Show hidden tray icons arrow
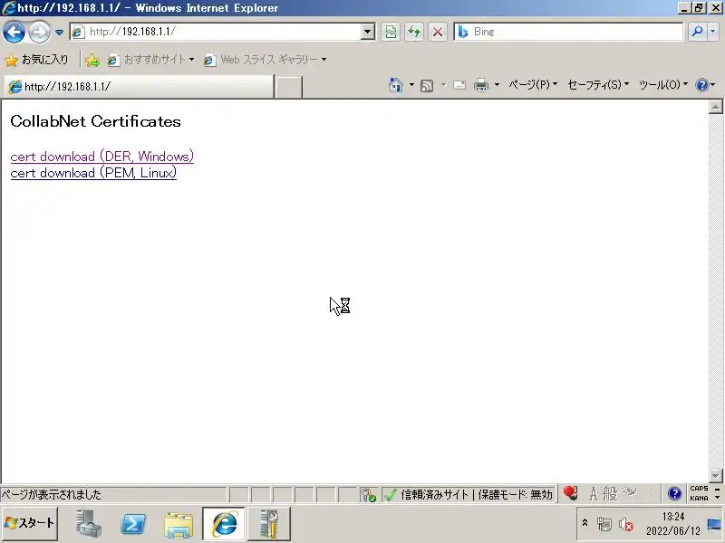The width and height of the screenshot is (725, 543). [585, 523]
